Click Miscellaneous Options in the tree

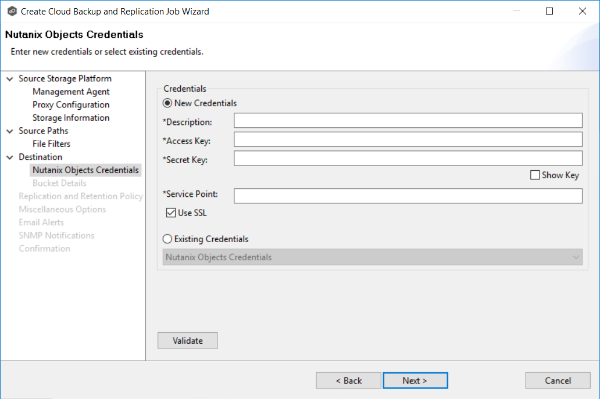point(62,210)
